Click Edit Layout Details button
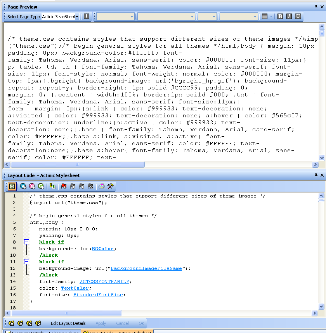The height and width of the screenshot is (333, 326). coord(68,323)
